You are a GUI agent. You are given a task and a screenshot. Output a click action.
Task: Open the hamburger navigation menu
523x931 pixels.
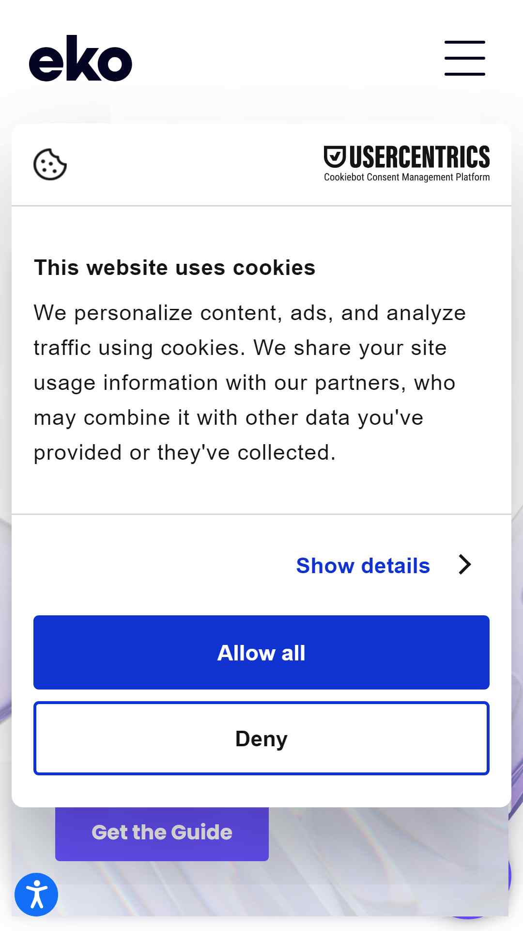(x=465, y=58)
